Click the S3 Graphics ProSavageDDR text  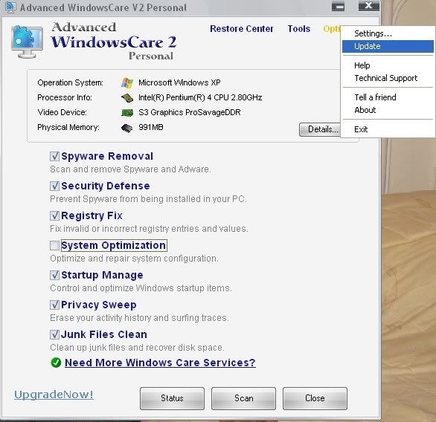(190, 112)
